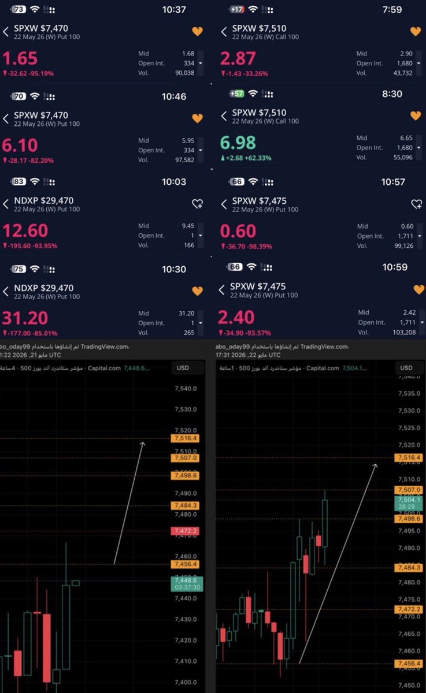This screenshot has width=426, height=693.
Task: Go back from the 31.20 priced NDXP put
Action: (x=6, y=291)
